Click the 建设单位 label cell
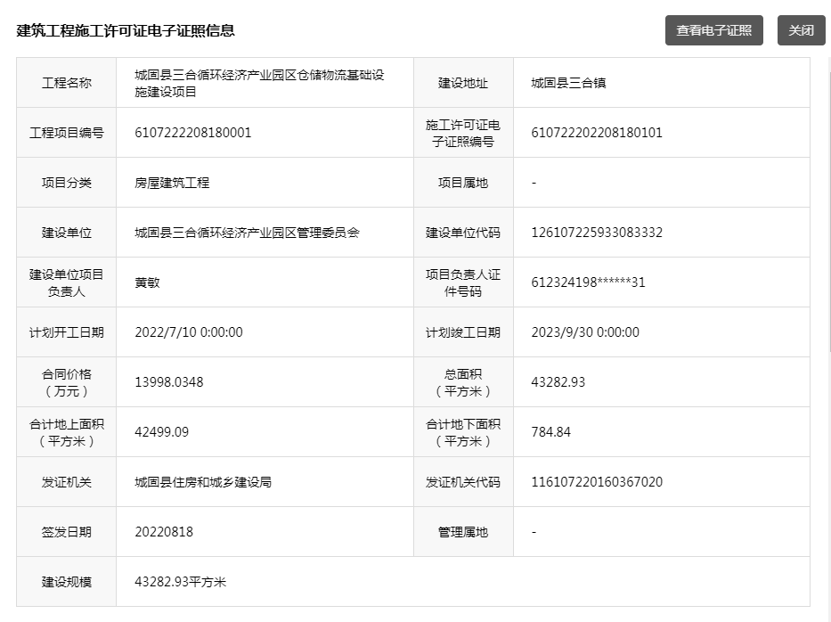831x622 pixels. pyautogui.click(x=66, y=233)
